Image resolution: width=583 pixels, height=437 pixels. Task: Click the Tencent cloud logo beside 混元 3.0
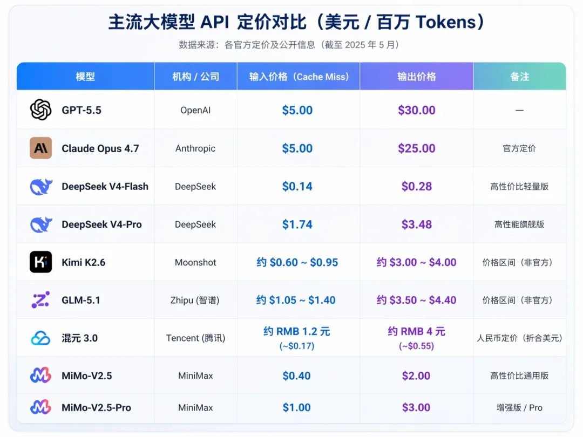pos(40,338)
